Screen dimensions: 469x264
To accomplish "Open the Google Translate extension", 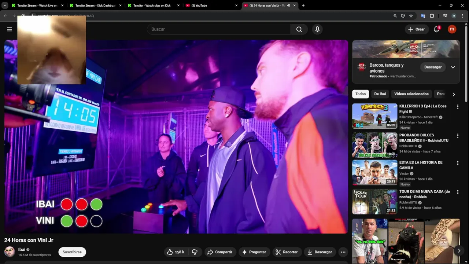I will (x=423, y=16).
